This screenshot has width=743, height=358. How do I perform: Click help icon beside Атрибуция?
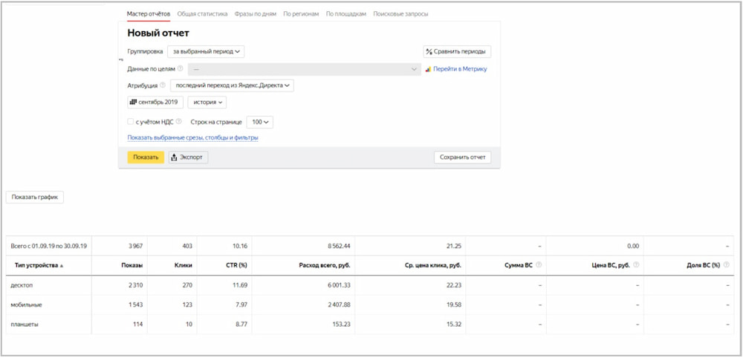pyautogui.click(x=163, y=85)
